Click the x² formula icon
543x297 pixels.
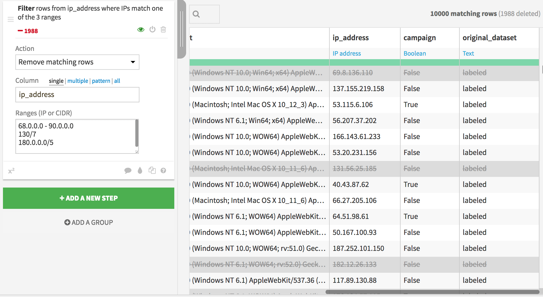pos(11,171)
